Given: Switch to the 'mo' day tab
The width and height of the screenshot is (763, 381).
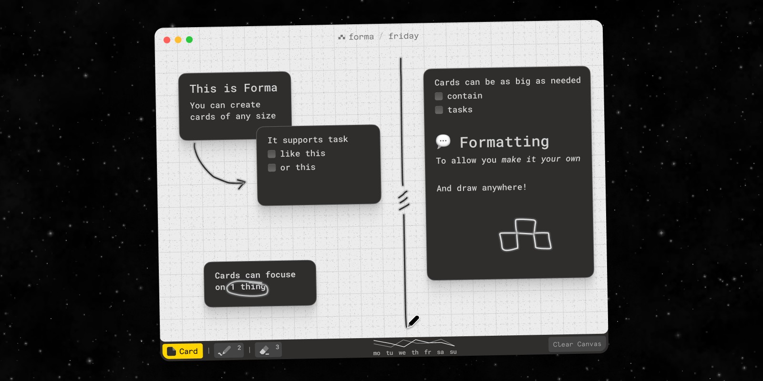Looking at the screenshot, I should click(377, 353).
